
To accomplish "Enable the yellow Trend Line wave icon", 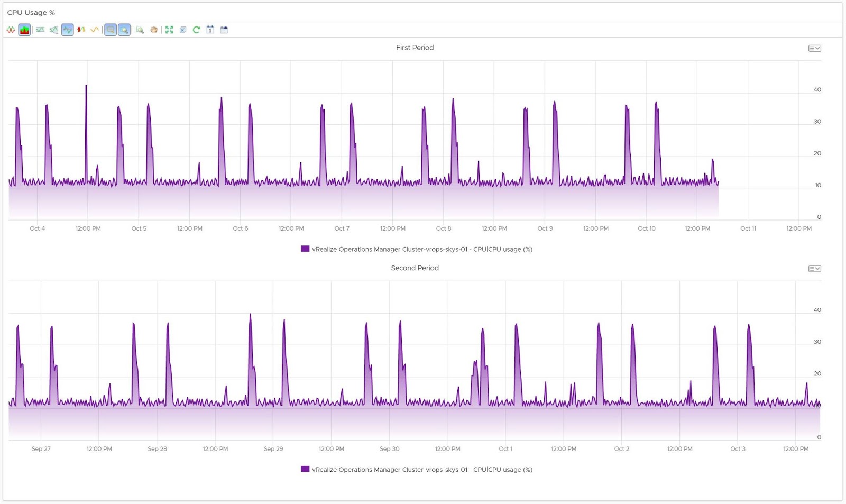I will click(95, 30).
